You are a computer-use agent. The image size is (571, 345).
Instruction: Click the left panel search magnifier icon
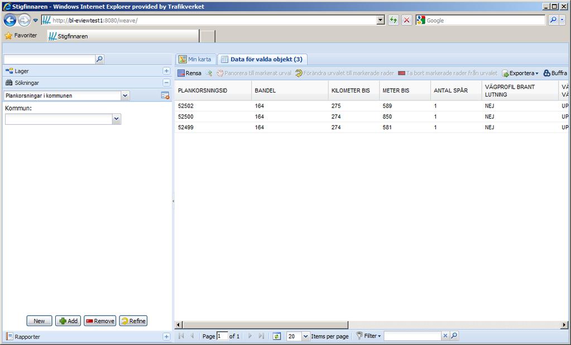99,59
